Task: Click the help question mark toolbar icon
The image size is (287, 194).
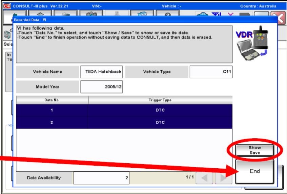Action: pos(168,13)
